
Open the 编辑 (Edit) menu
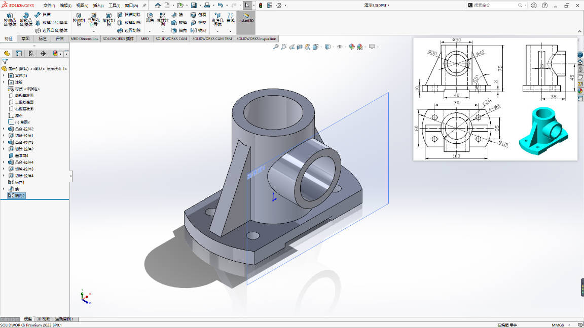[x=65, y=6]
